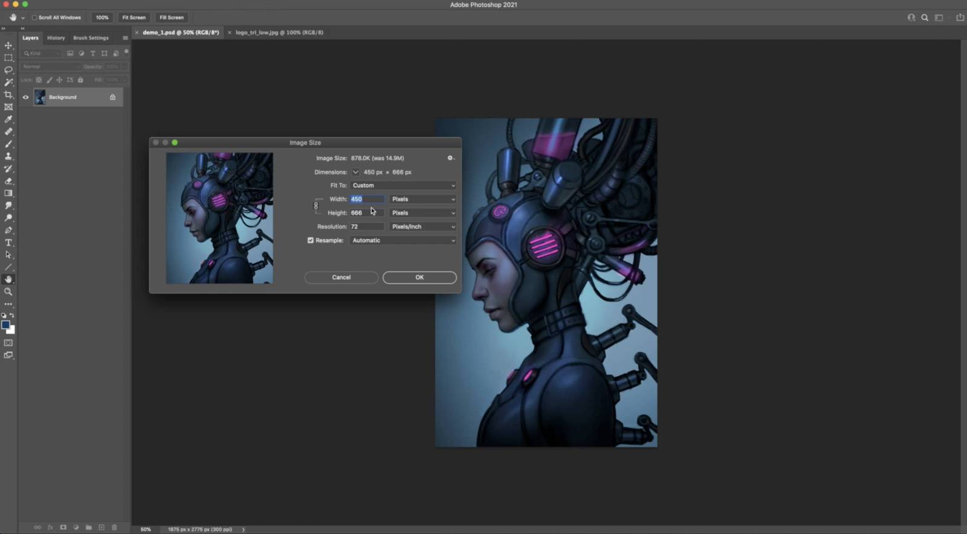Select the Lasso tool
The height and width of the screenshot is (534, 967).
(x=8, y=70)
